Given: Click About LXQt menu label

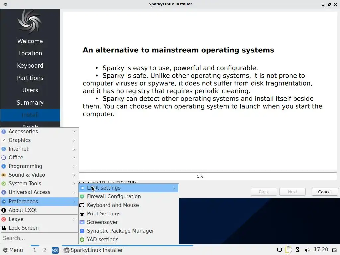Looking at the screenshot, I should 23,210.
